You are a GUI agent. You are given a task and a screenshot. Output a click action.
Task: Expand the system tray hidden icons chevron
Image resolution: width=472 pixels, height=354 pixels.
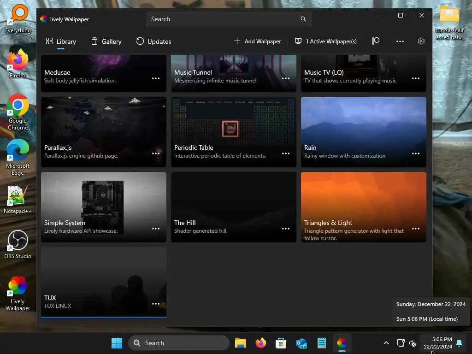click(386, 343)
